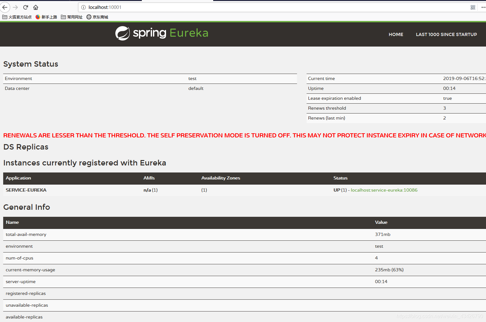This screenshot has height=322, width=486.
Task: Open the 常用网址 bookmark folder
Action: point(72,17)
